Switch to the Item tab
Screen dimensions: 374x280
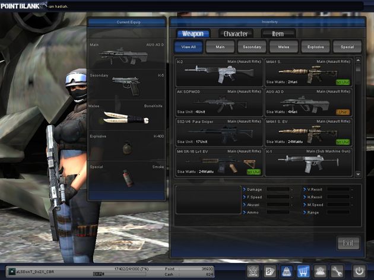pos(278,34)
